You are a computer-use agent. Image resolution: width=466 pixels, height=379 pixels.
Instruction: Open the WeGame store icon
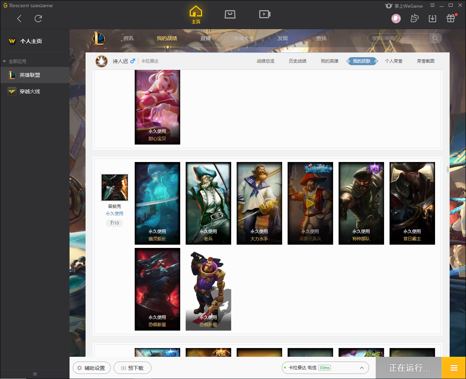pos(230,14)
